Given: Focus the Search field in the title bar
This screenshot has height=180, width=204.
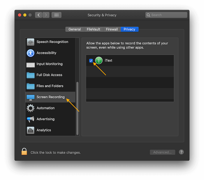Looking at the screenshot, I should 166,15.
